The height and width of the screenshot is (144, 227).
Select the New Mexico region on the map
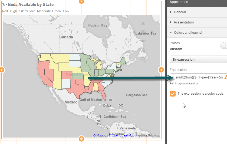coord(66,84)
